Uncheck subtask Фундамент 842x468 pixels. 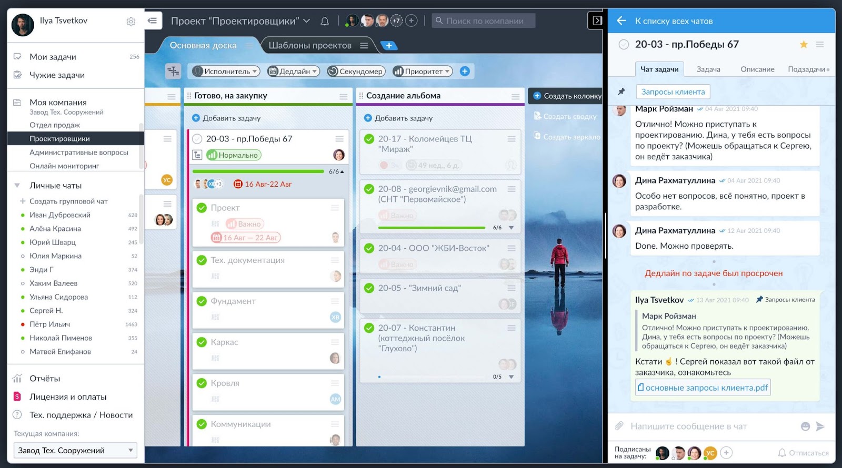point(202,301)
